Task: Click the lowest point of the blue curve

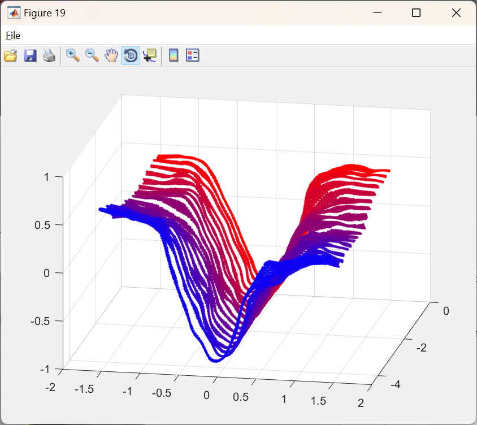Action: 216,359
